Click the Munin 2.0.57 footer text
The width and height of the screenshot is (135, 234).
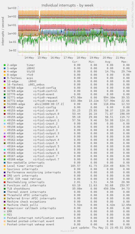67,231
